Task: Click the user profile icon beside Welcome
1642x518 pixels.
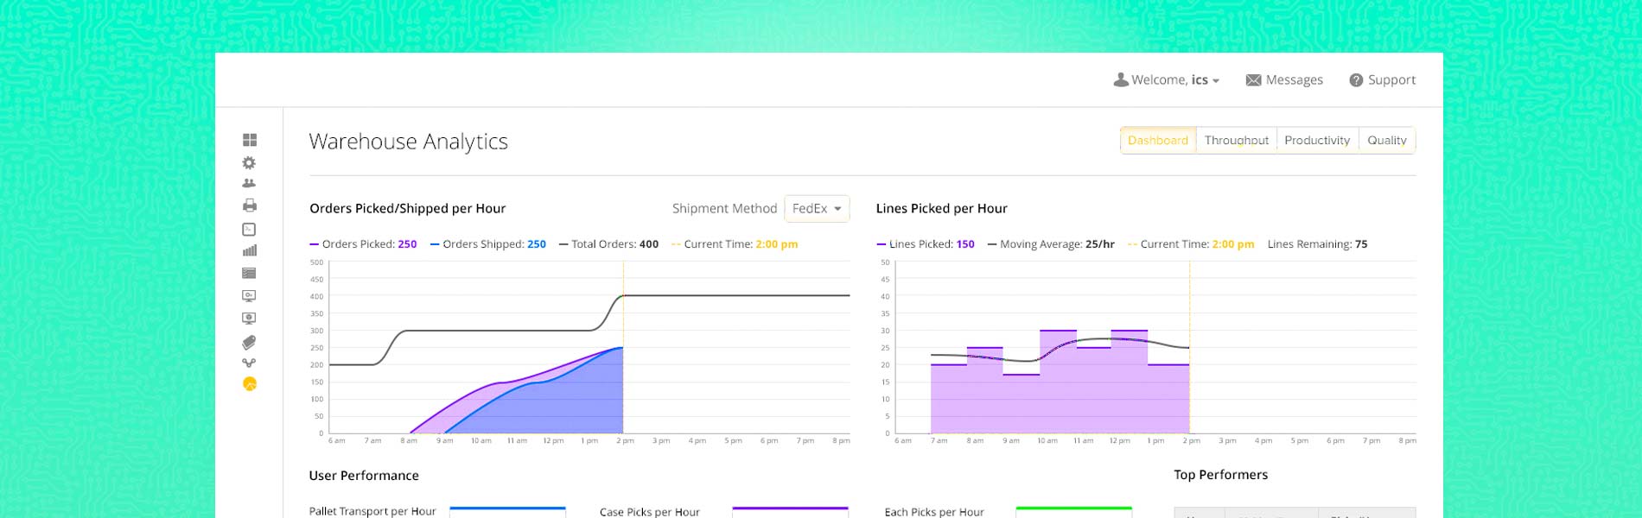Action: (x=1121, y=79)
